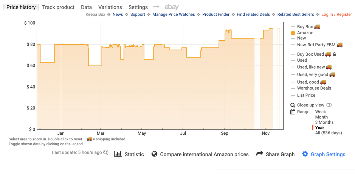Toggle the Close-up view switch
Image resolution: width=355 pixels, height=175 pixels.
[329, 105]
